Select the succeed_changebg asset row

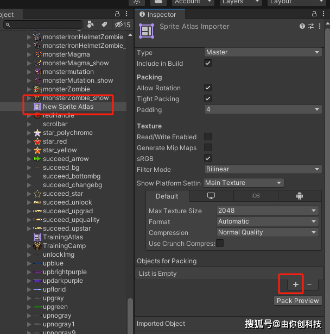(64, 185)
